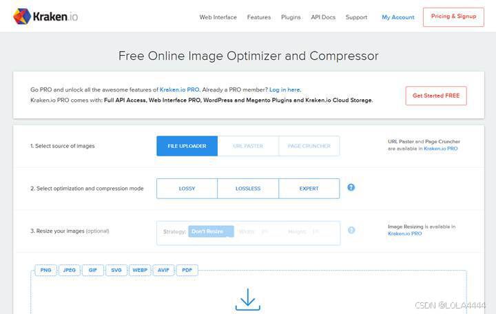Viewport: 496px width, 314px height.
Task: Click the WEBP format tag
Action: [140, 271]
